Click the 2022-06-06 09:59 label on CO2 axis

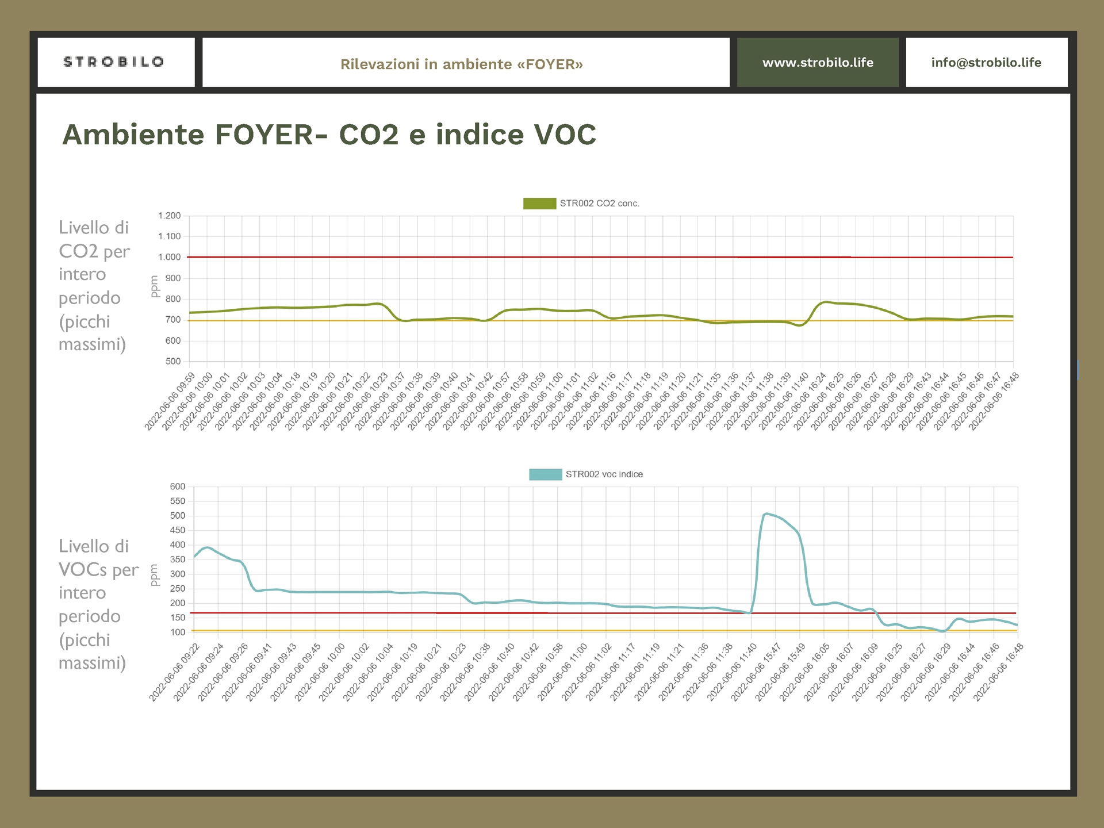pos(170,401)
